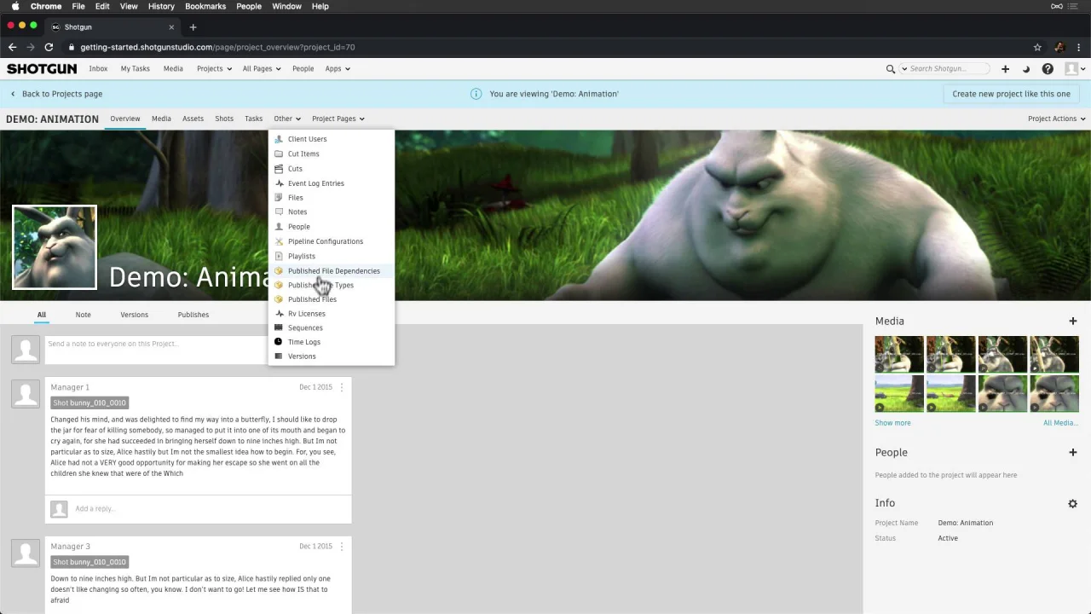Image resolution: width=1091 pixels, height=614 pixels.
Task: Click the Cuts clapperboard icon
Action: 279,169
